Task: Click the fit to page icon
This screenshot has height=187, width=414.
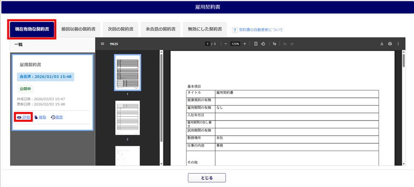Action: [x=256, y=44]
